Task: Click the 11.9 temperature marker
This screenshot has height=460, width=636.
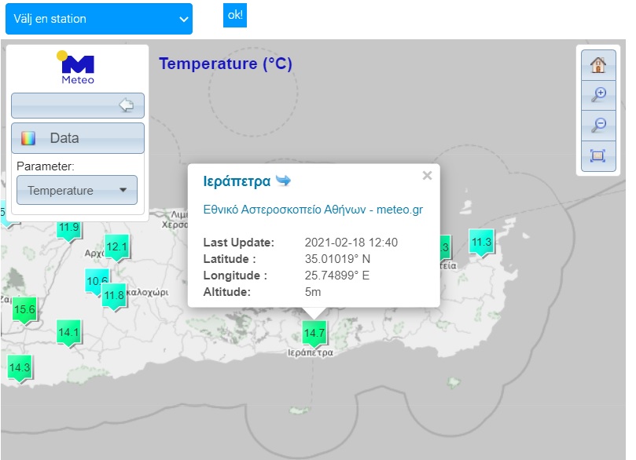Action: [x=69, y=228]
